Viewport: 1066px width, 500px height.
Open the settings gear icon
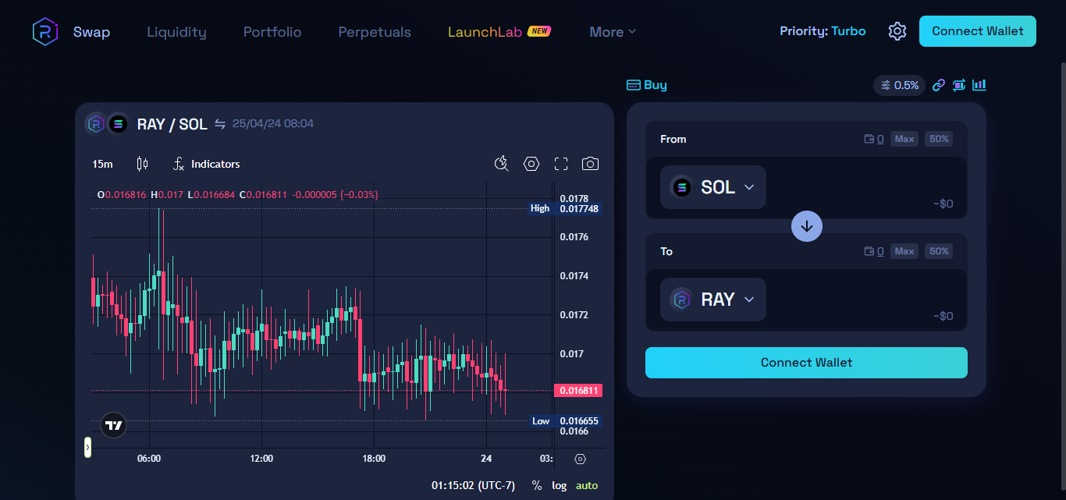pos(897,31)
